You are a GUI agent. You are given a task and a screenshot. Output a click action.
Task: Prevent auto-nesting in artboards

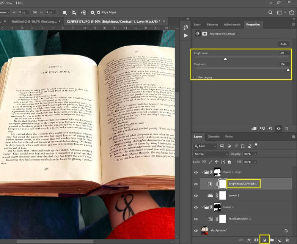(x=223, y=162)
